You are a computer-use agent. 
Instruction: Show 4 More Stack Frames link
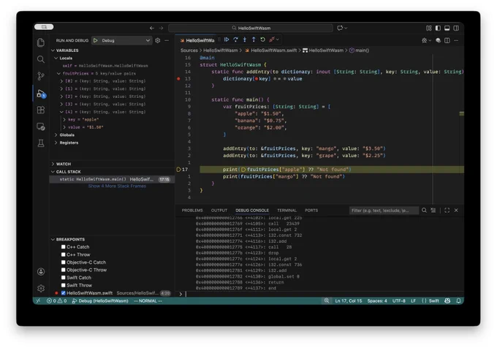117,186
